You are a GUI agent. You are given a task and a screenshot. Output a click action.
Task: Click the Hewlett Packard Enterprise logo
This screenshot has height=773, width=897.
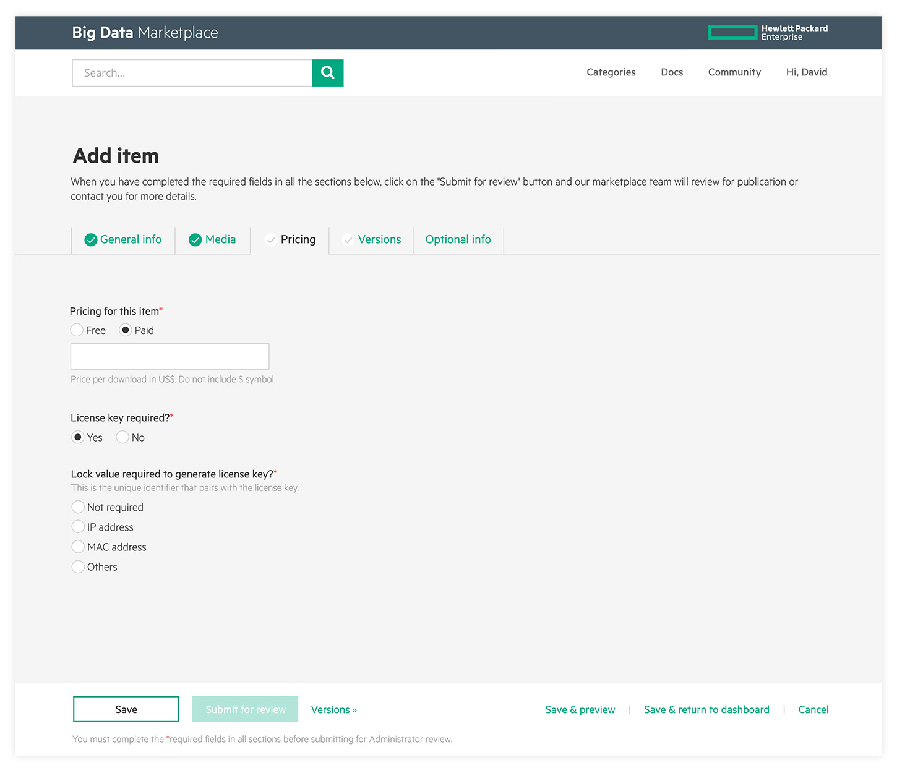[x=768, y=33]
